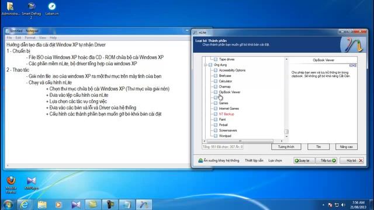This screenshot has height=210, width=374.
Task: Open network tray icon
Action: coord(337,205)
